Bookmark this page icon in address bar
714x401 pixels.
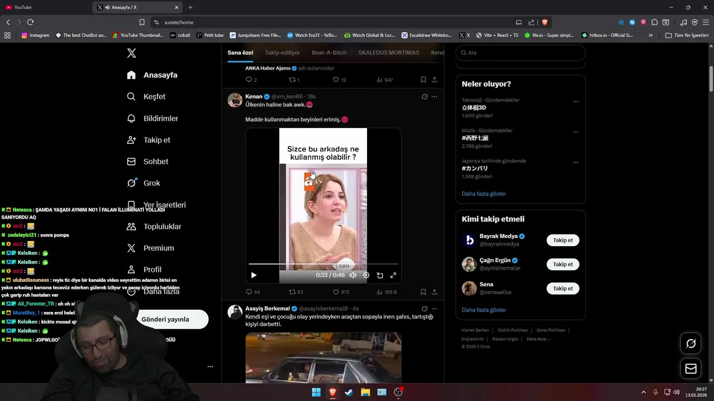click(142, 22)
